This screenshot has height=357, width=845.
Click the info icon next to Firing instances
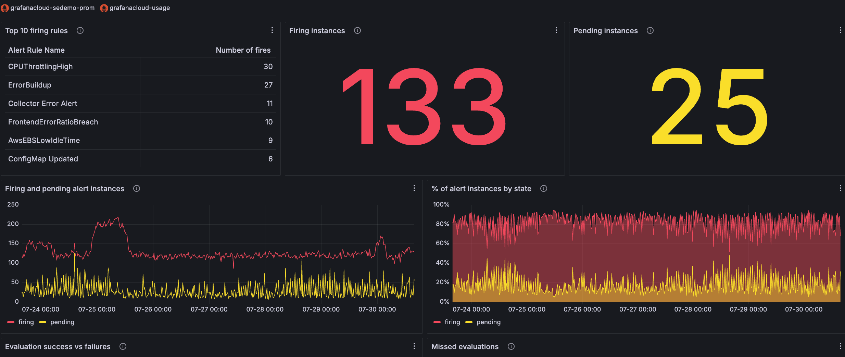click(x=357, y=30)
